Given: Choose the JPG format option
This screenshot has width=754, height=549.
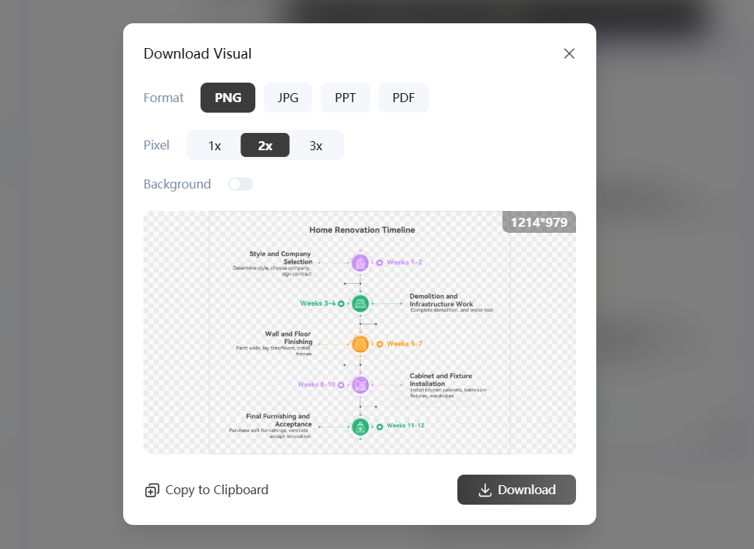Looking at the screenshot, I should tap(288, 98).
